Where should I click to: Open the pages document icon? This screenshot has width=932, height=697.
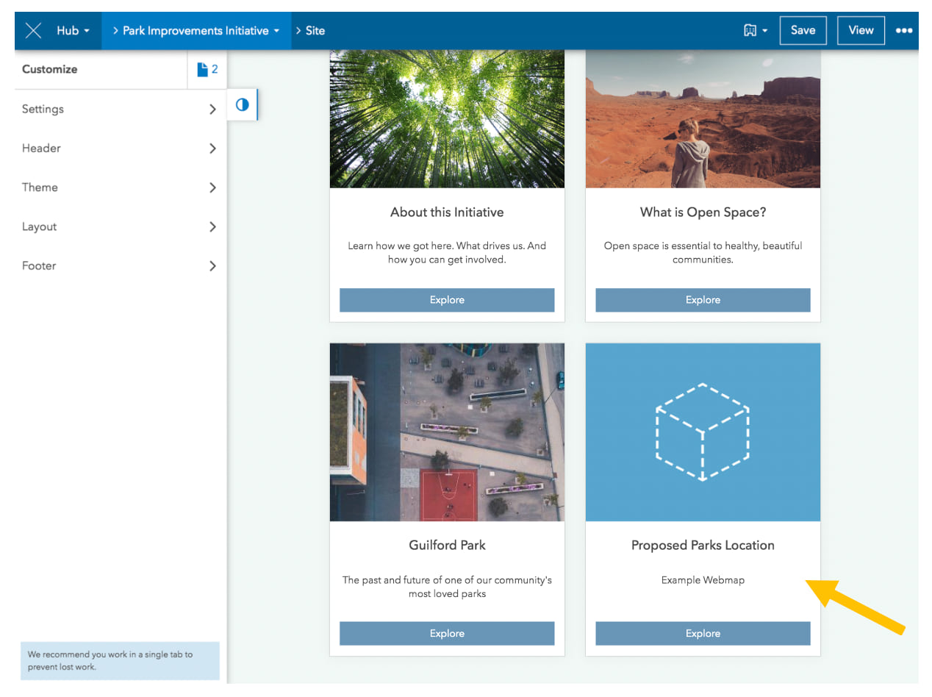[207, 70]
